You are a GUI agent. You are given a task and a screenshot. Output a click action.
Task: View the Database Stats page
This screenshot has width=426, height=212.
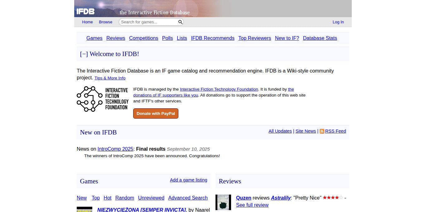pyautogui.click(x=320, y=38)
